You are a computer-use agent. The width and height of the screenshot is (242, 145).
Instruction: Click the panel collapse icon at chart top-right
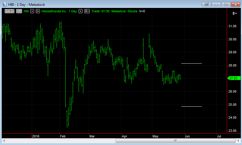coord(235,13)
